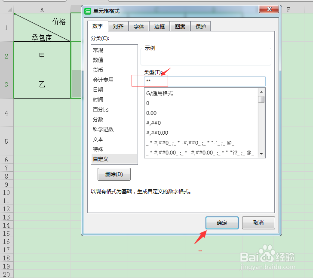313x278 pixels.
Task: Click scroll up arrow of type list
Action: click(261, 92)
